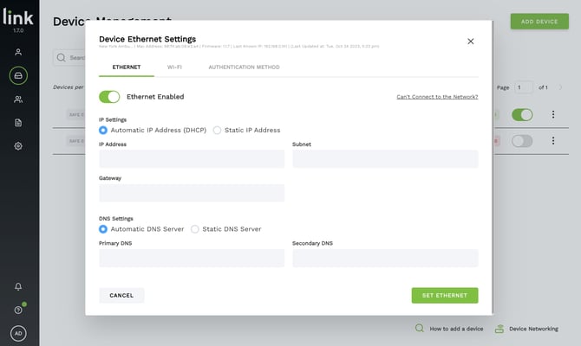Click the Set Ethernet button
The height and width of the screenshot is (346, 581).
(x=445, y=295)
